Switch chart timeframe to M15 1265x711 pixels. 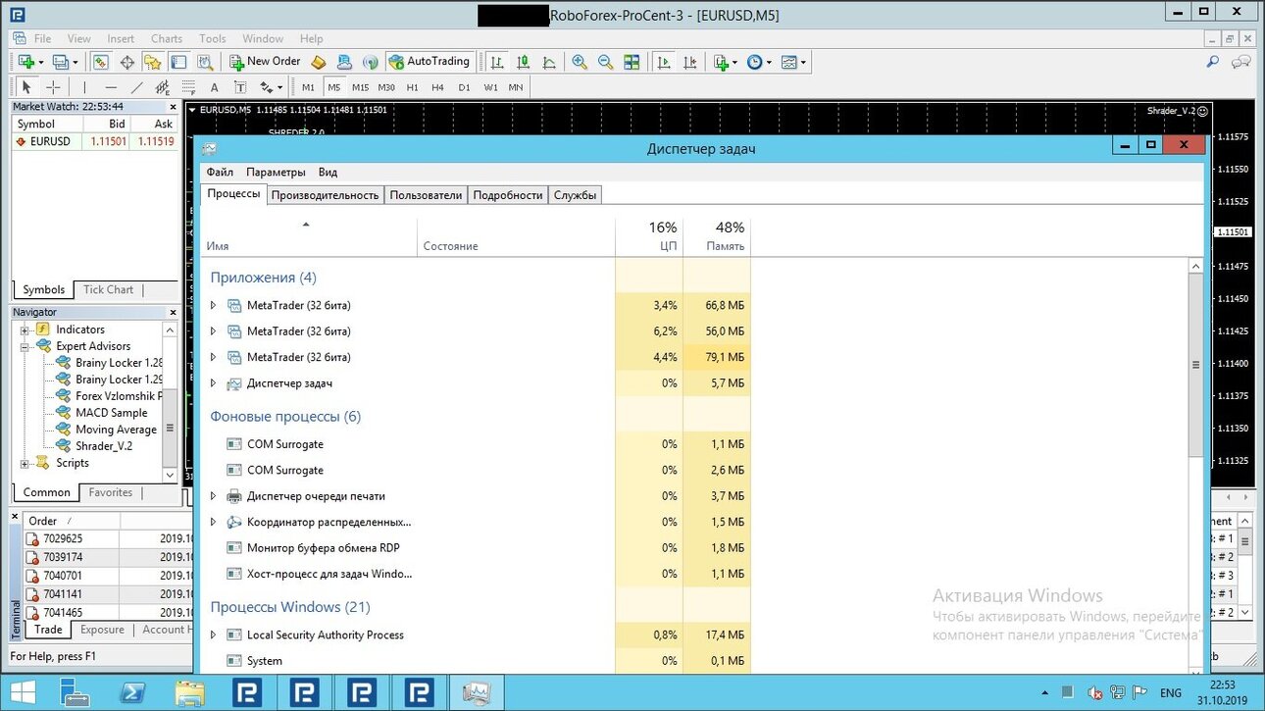pos(361,87)
